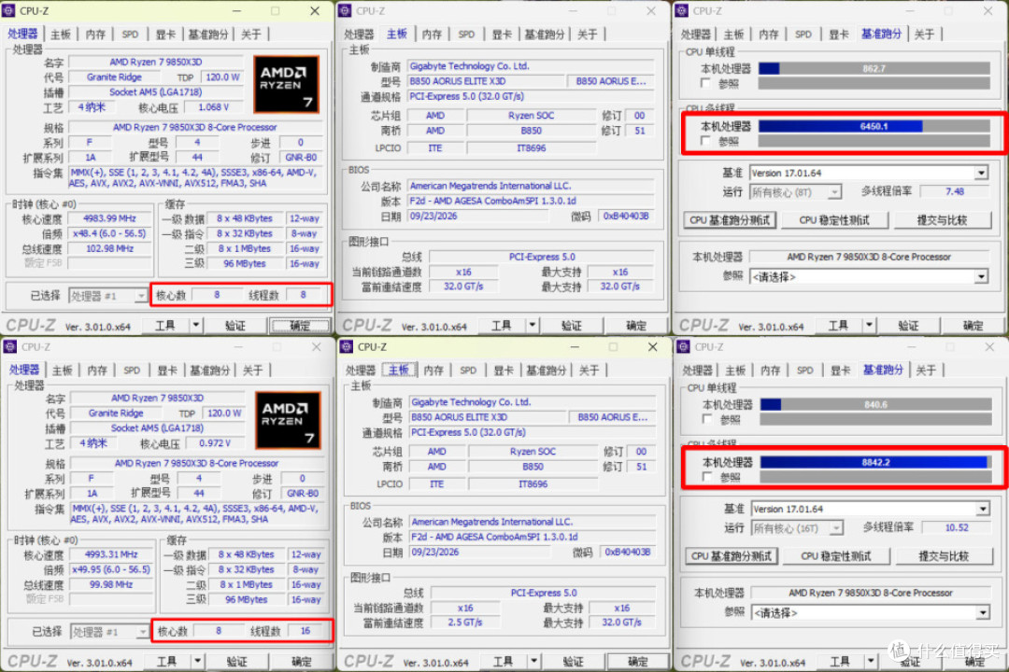Switch to 处理器 tab in the 2.5 GT/s mainboard window
1009x672 pixels.
[x=361, y=371]
